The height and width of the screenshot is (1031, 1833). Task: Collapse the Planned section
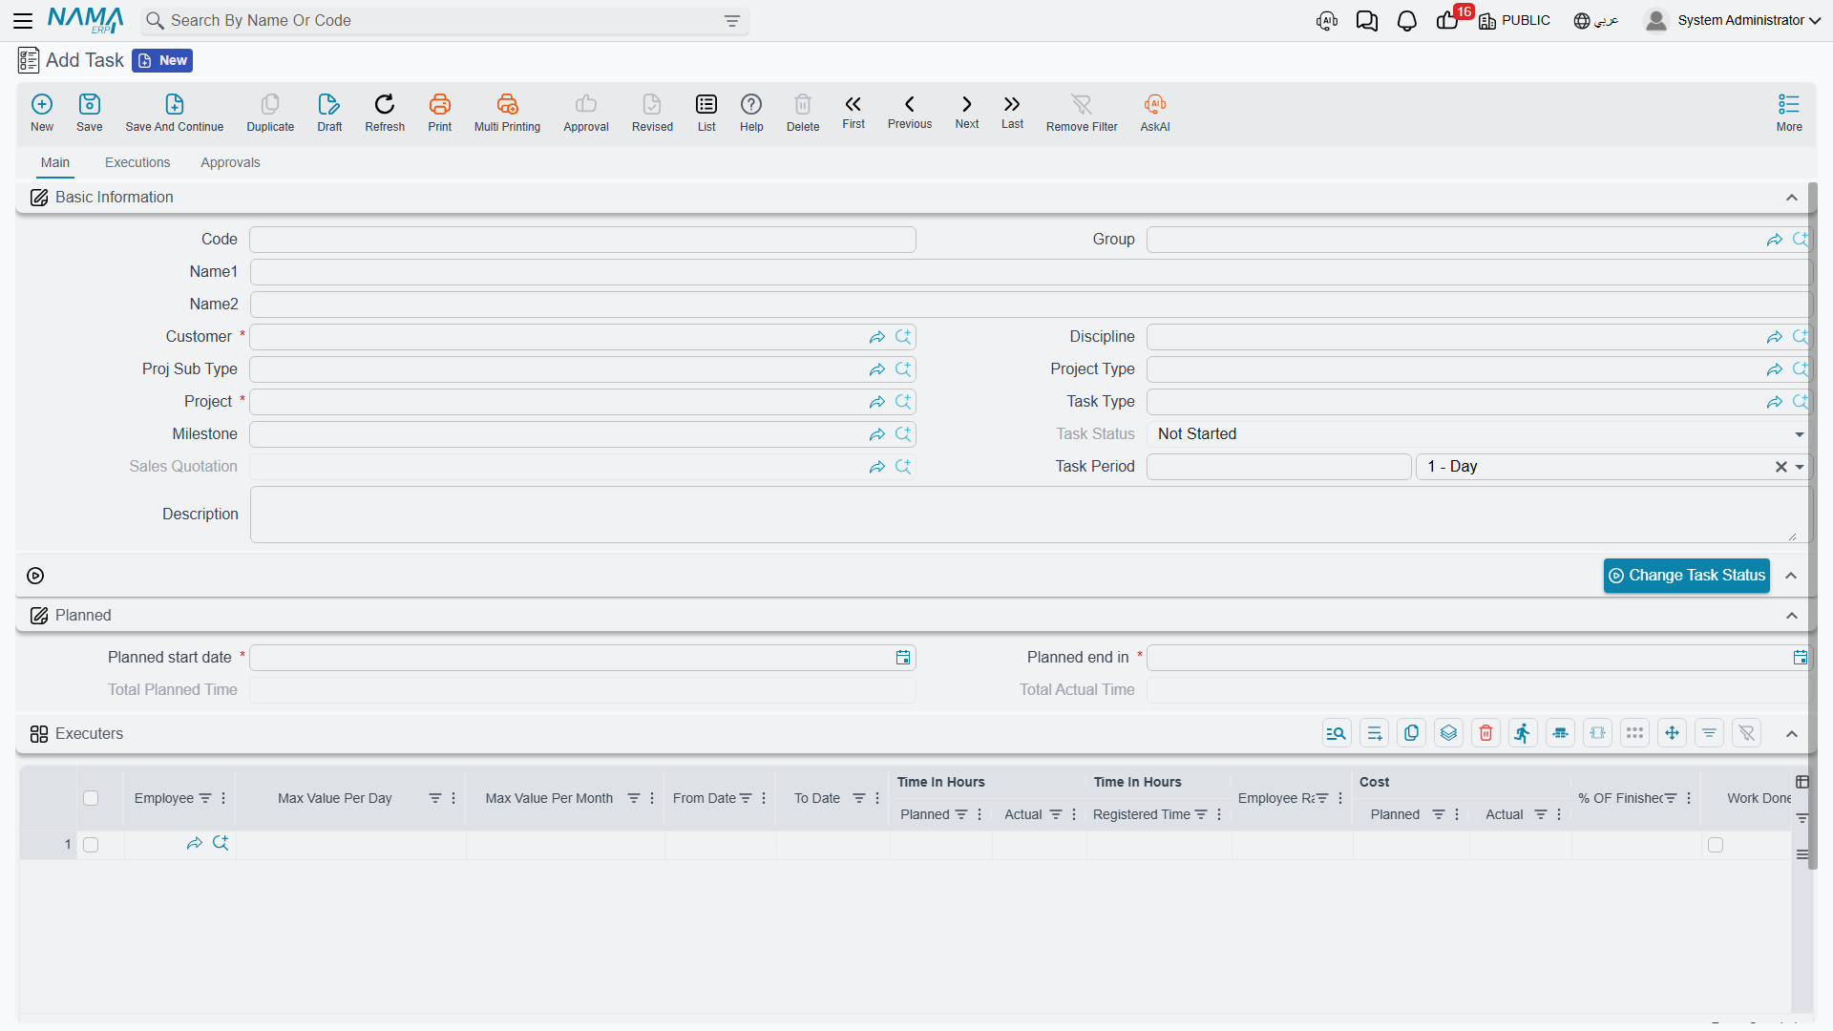coord(1792,616)
